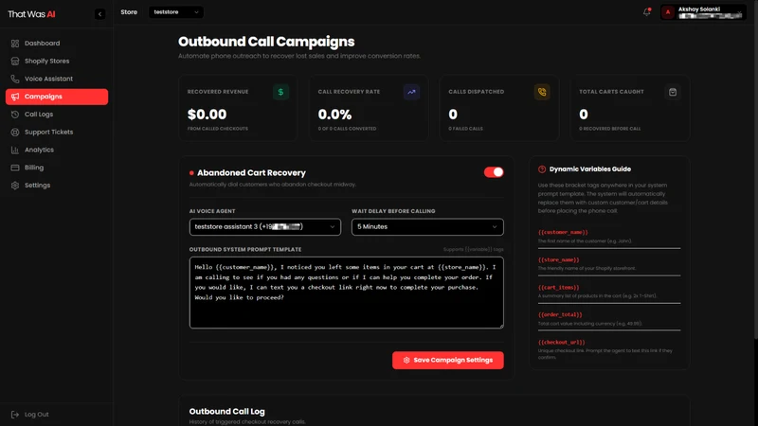Screen dimensions: 758x426
Task: Click the {{order_total}} variable tag
Action: [x=560, y=315]
